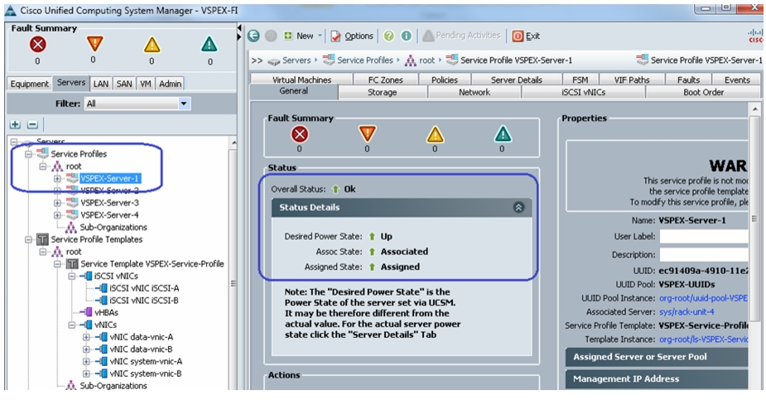The image size is (766, 400).
Task: Click minor fault icon in General tab summary
Action: [x=435, y=134]
